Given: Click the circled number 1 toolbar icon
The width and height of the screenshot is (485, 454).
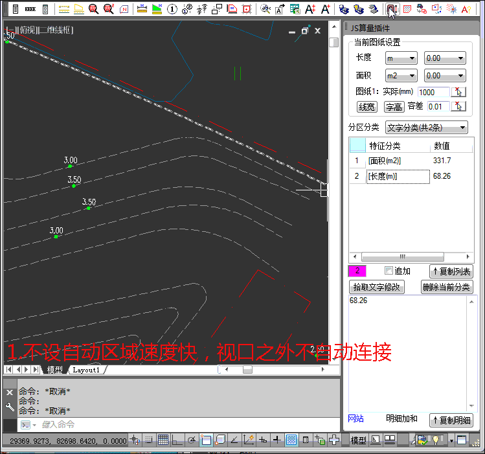Looking at the screenshot, I should pyautogui.click(x=172, y=9).
